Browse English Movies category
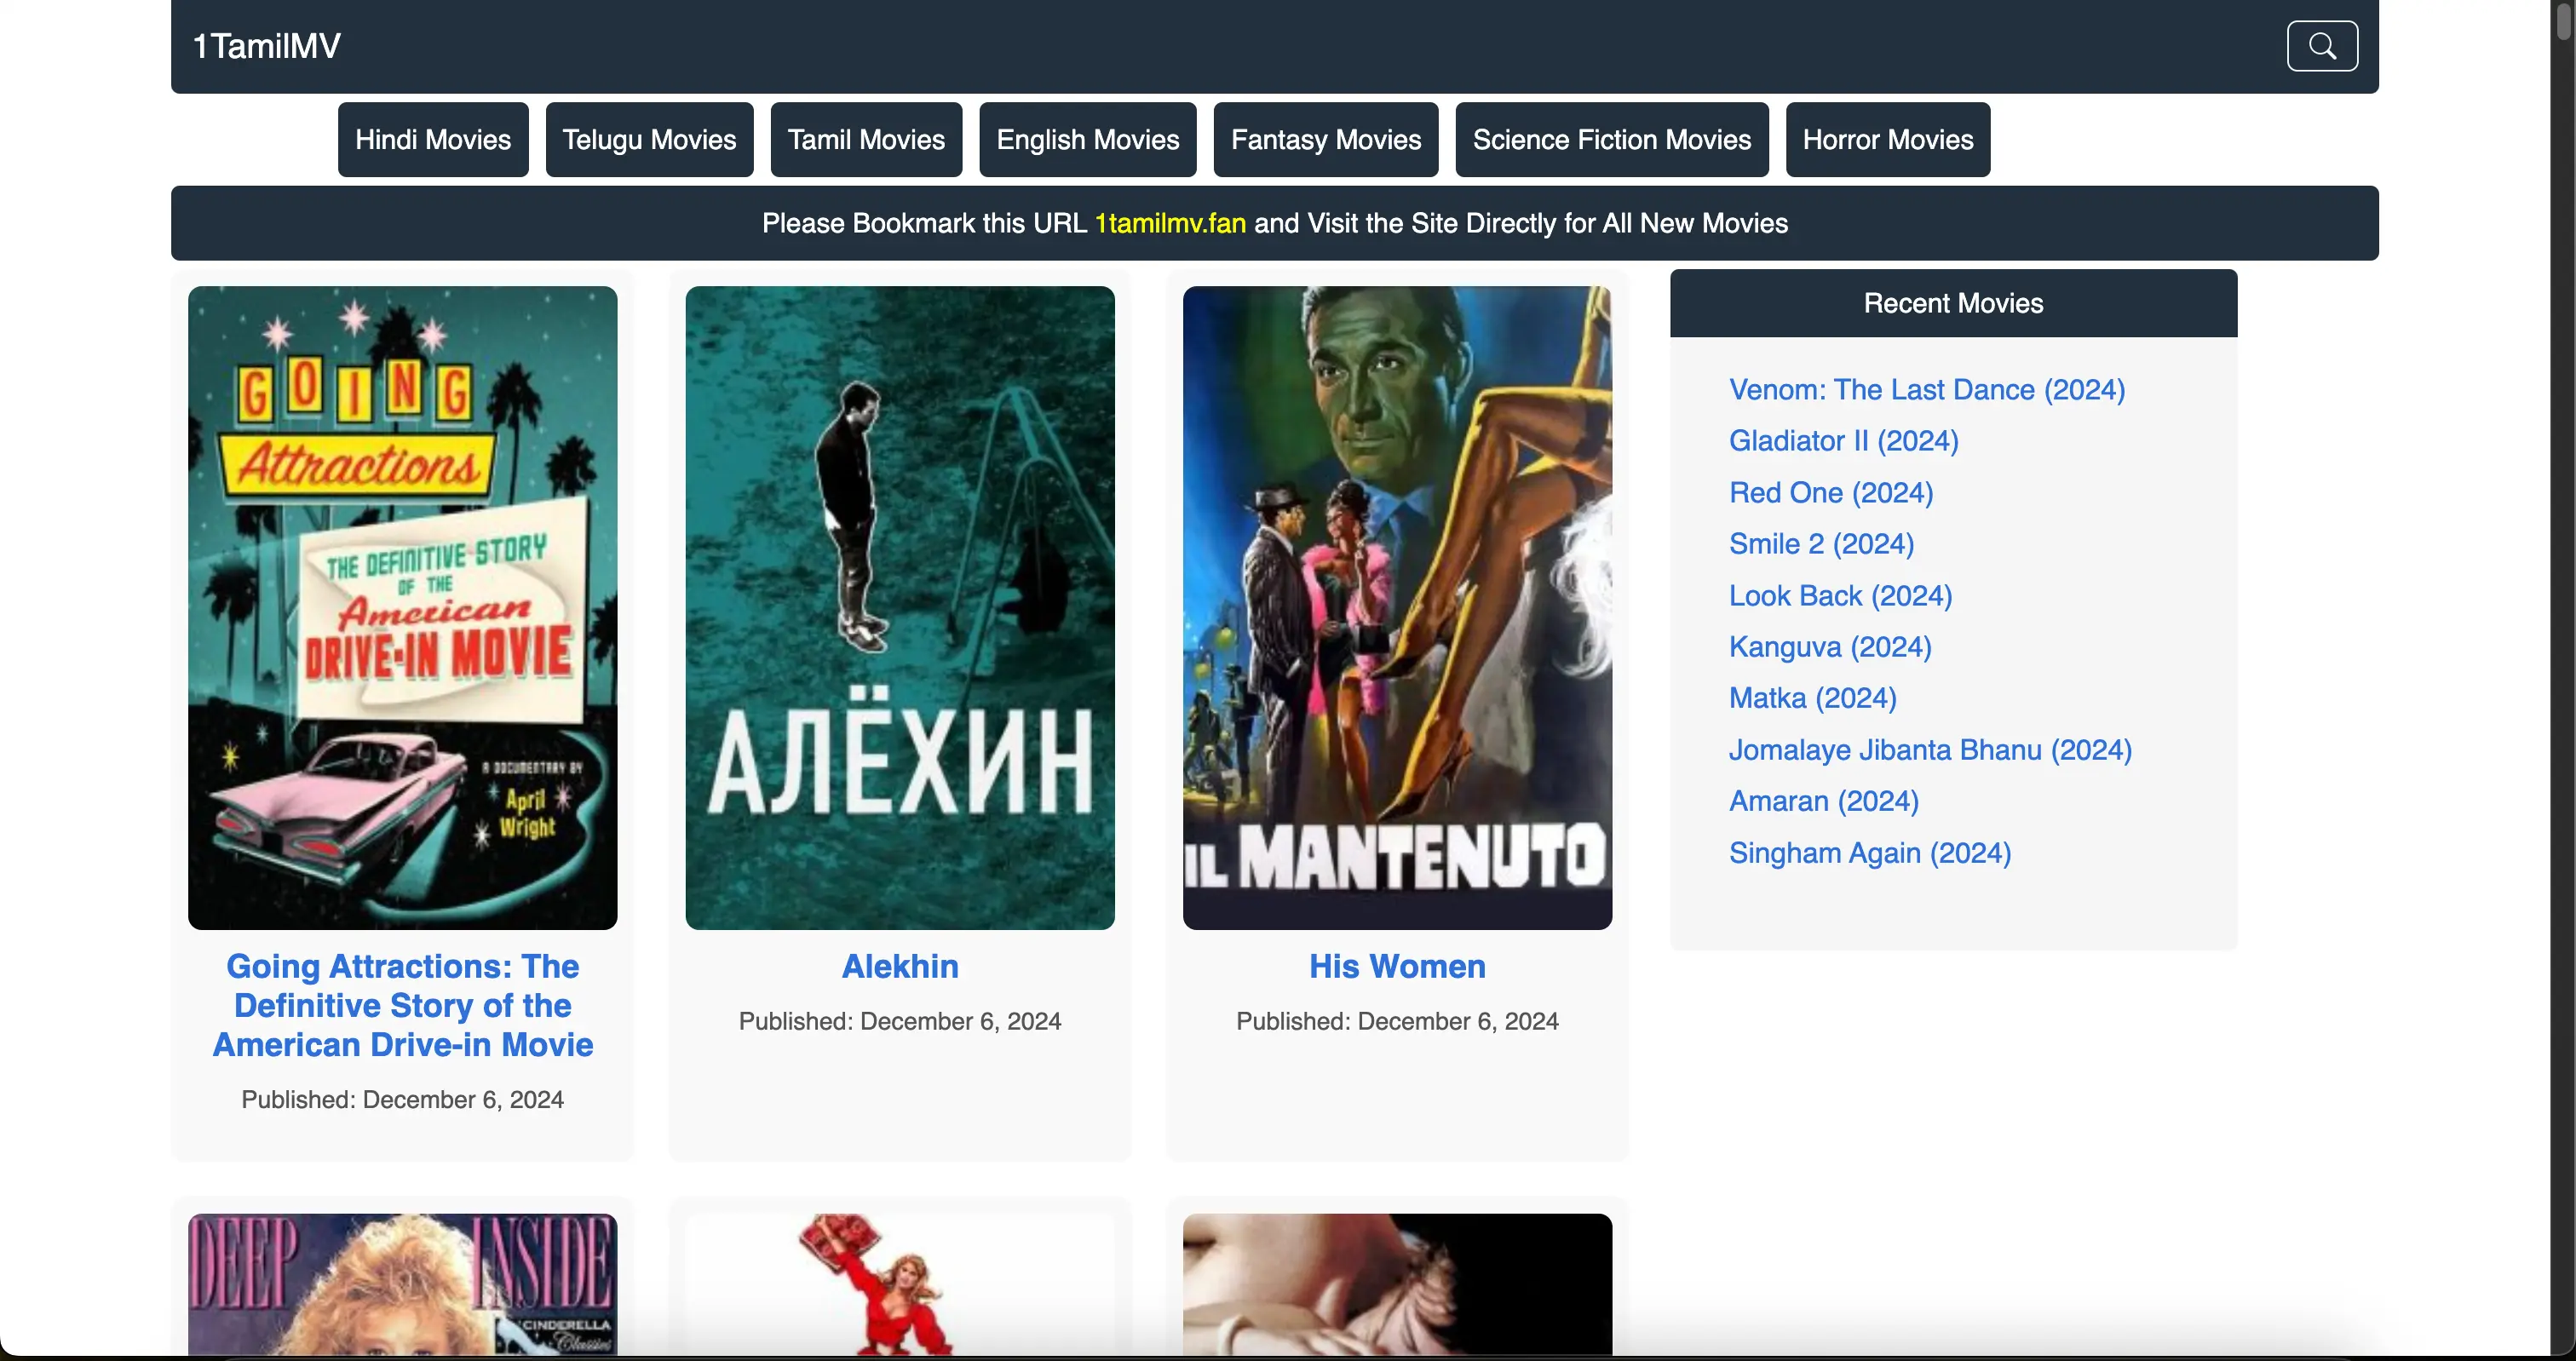 coord(1087,140)
